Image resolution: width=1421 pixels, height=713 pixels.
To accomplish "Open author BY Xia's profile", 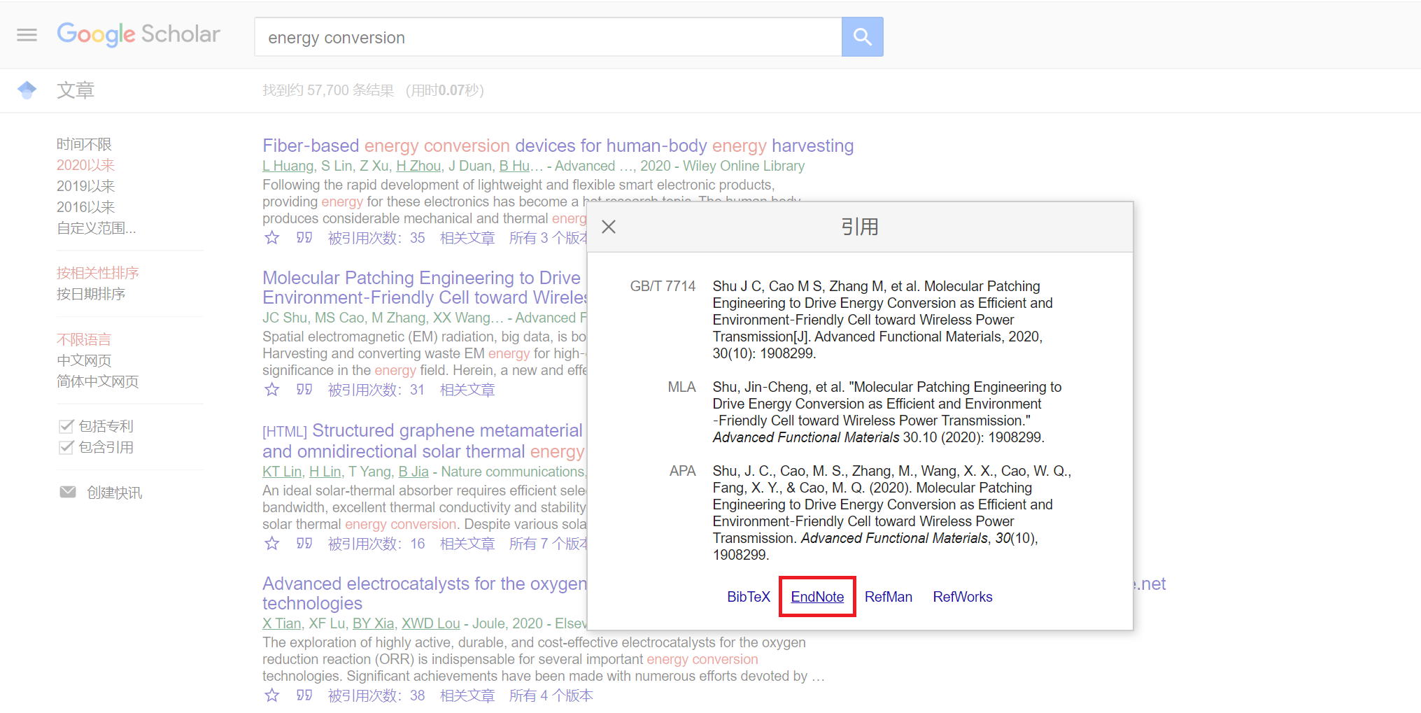I will coord(374,623).
